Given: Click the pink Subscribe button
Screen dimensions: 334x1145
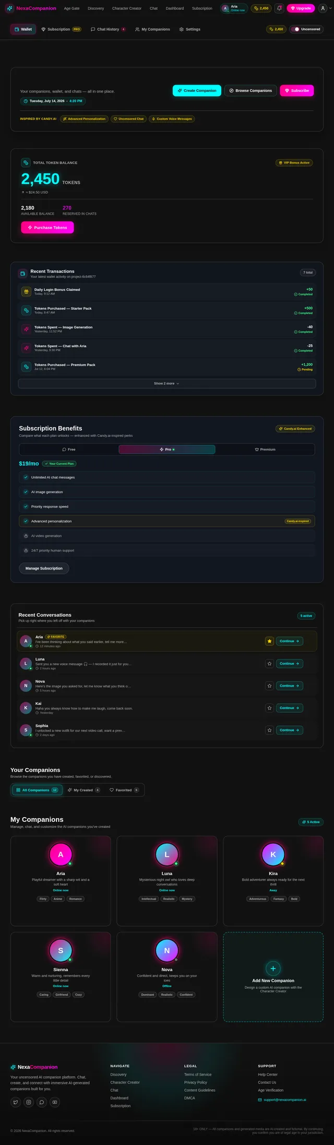Looking at the screenshot, I should pos(297,90).
